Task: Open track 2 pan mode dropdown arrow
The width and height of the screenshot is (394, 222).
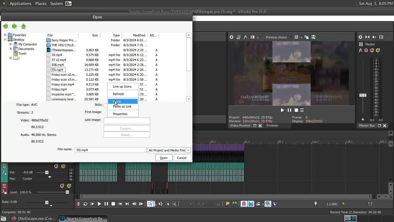Action: coord(50,177)
